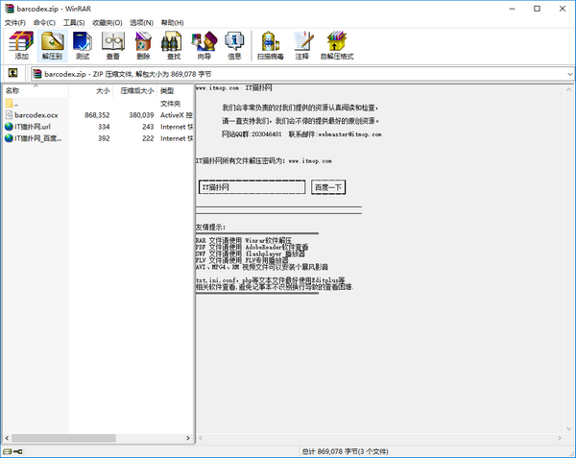Launch the Wizard (向导) tool

coord(204,45)
